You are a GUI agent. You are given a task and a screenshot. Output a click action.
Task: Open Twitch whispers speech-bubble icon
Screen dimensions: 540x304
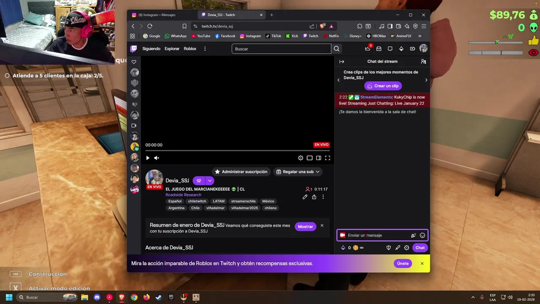pyautogui.click(x=390, y=49)
